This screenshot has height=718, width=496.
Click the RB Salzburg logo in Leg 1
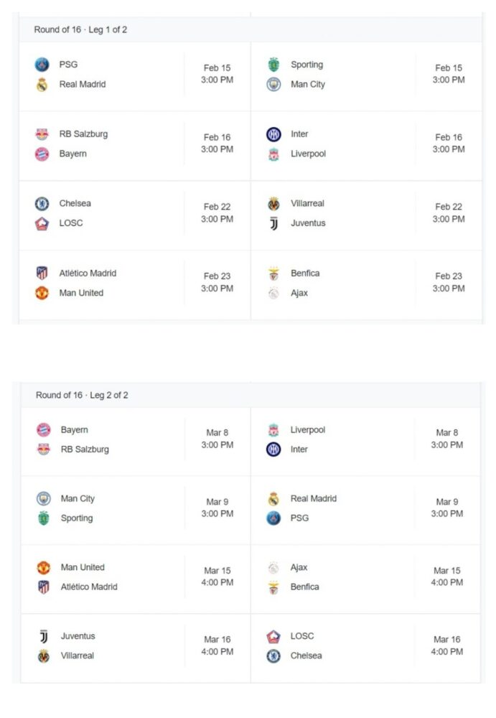click(x=42, y=134)
